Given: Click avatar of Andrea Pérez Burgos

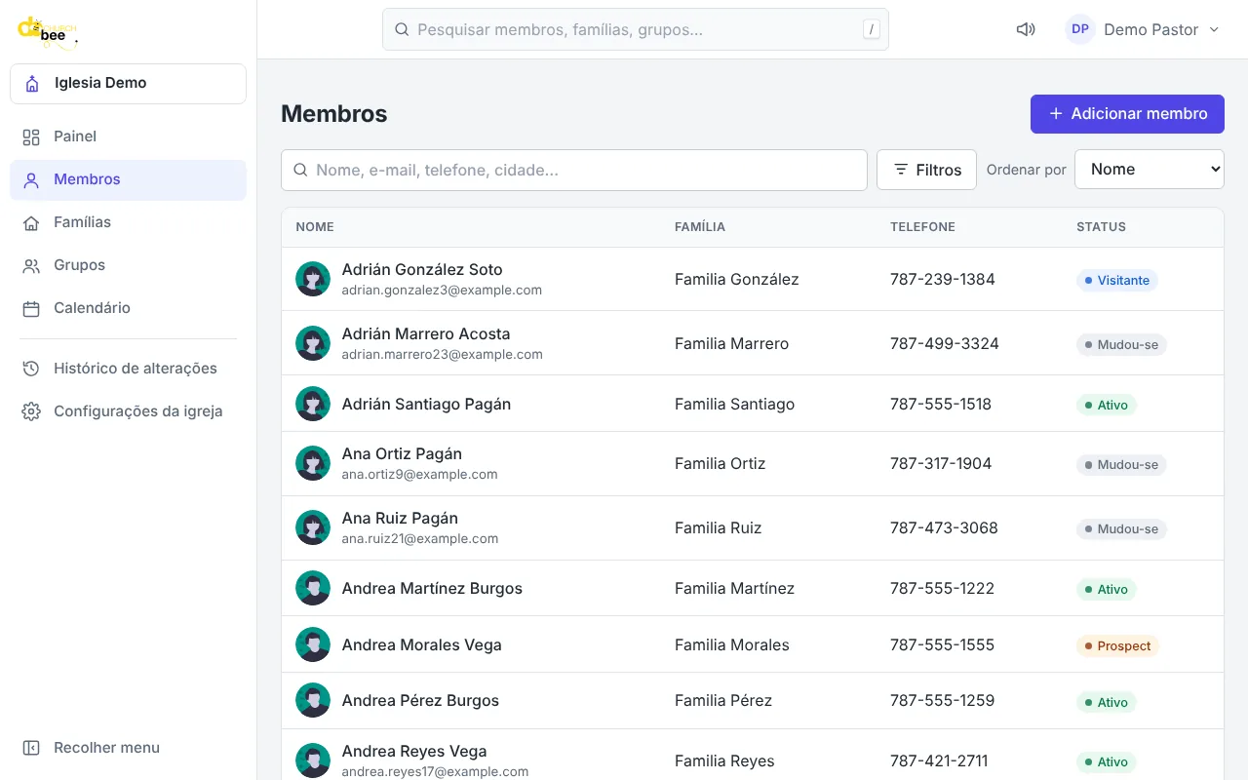Looking at the screenshot, I should (x=313, y=700).
